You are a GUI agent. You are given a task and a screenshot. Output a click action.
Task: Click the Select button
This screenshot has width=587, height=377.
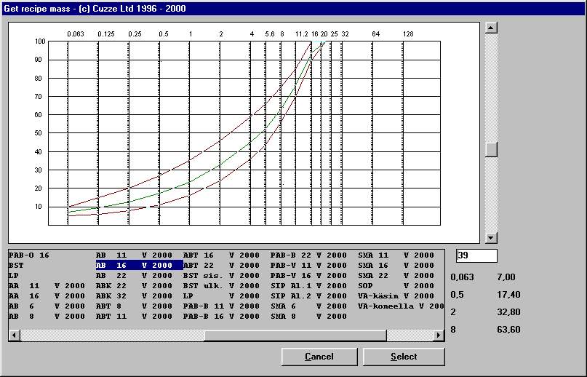click(403, 357)
